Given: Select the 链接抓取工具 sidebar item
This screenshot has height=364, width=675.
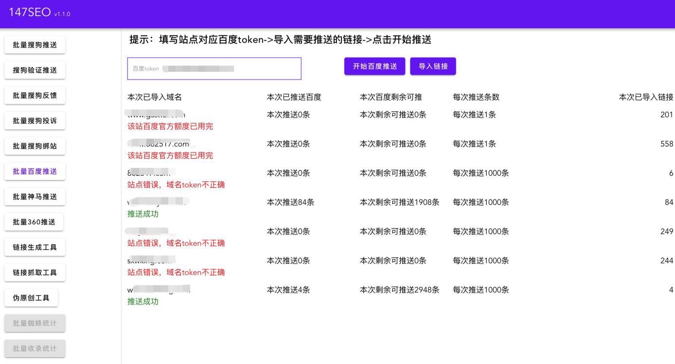Looking at the screenshot, I should click(35, 272).
